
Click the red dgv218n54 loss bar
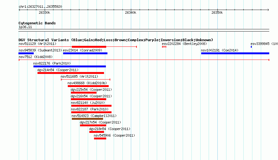[x=97, y=132]
